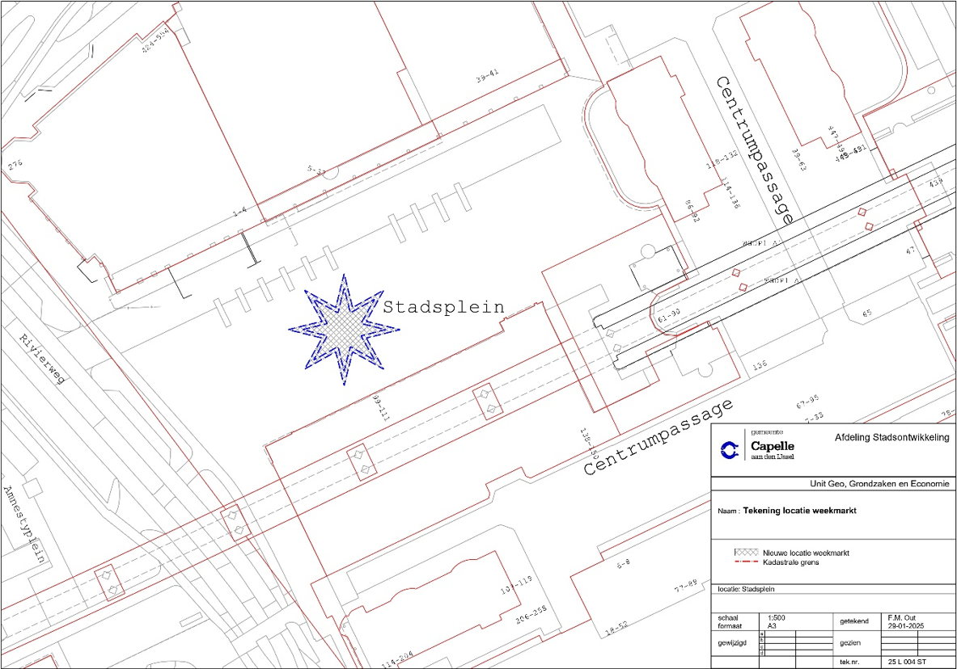Click the house number label 39-41

pos(487,77)
